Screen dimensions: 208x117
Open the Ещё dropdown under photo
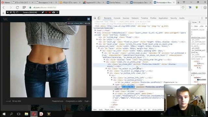click(87, 101)
